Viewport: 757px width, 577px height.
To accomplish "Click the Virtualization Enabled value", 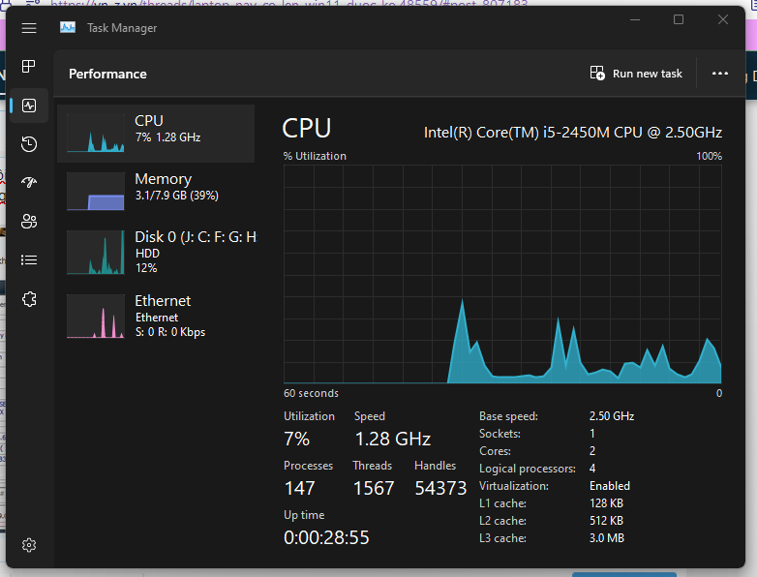I will click(x=610, y=486).
